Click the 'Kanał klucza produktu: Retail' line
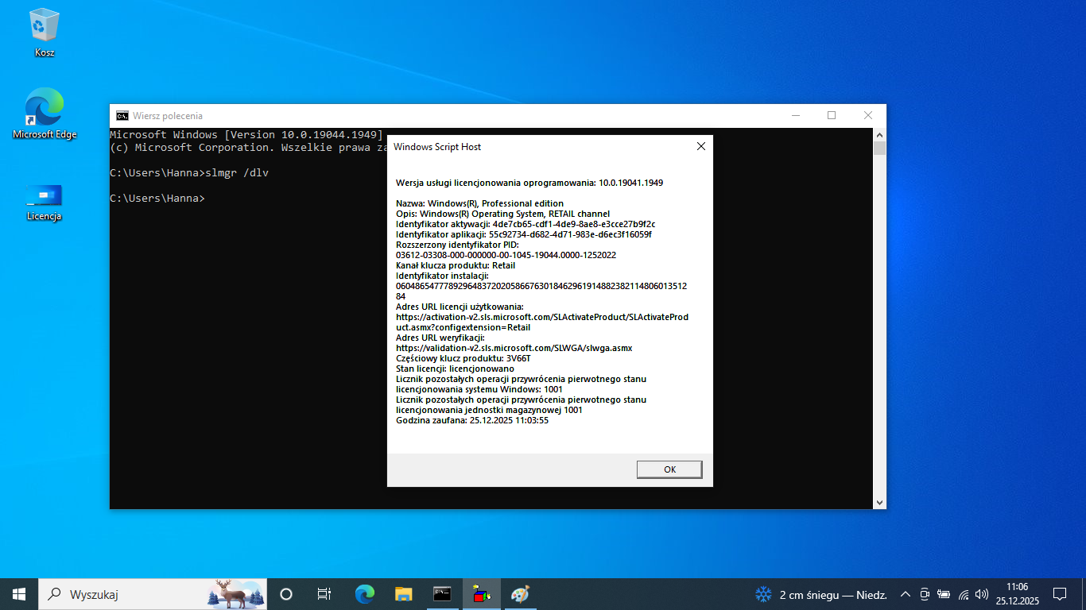Screen dimensions: 1086x610 point(456,265)
